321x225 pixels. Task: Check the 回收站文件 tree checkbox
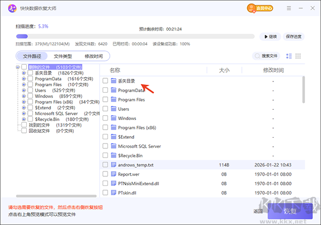click(x=24, y=131)
